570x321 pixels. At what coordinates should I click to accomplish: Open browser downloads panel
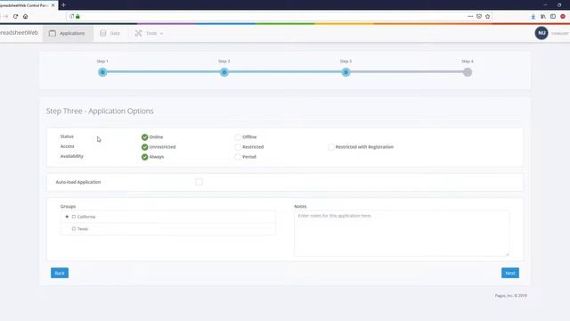pos(533,16)
